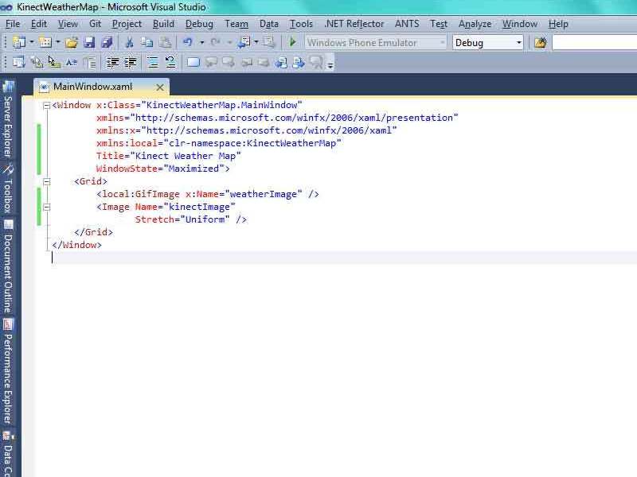The image size is (637, 477).
Task: Start debugging with the green play icon
Action: coord(292,42)
